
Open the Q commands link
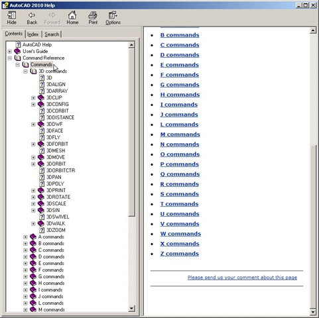click(x=180, y=174)
